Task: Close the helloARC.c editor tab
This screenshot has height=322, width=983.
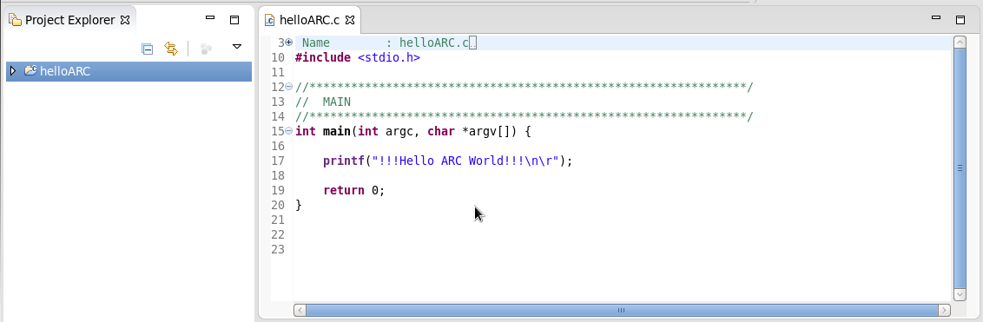Action: click(x=350, y=20)
